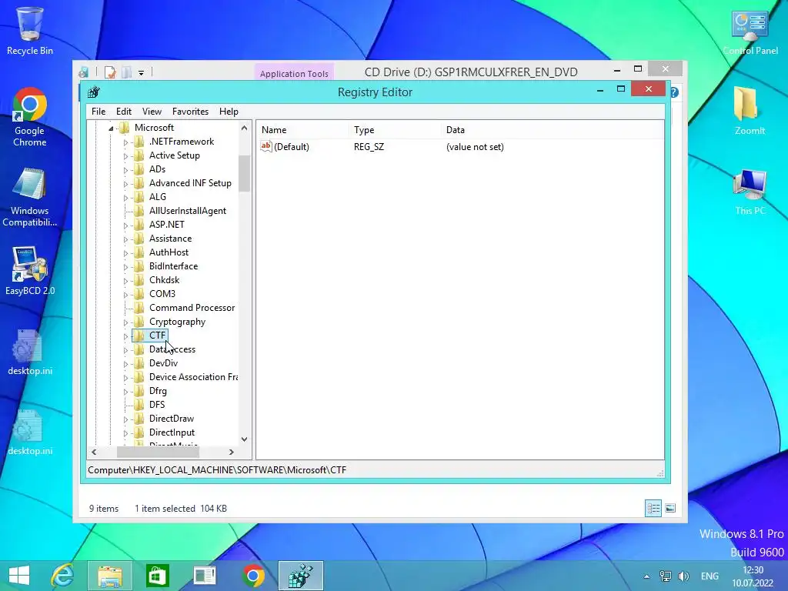Select the lower desktop.ini file icon
Viewport: 788px width, 591px height.
30,432
